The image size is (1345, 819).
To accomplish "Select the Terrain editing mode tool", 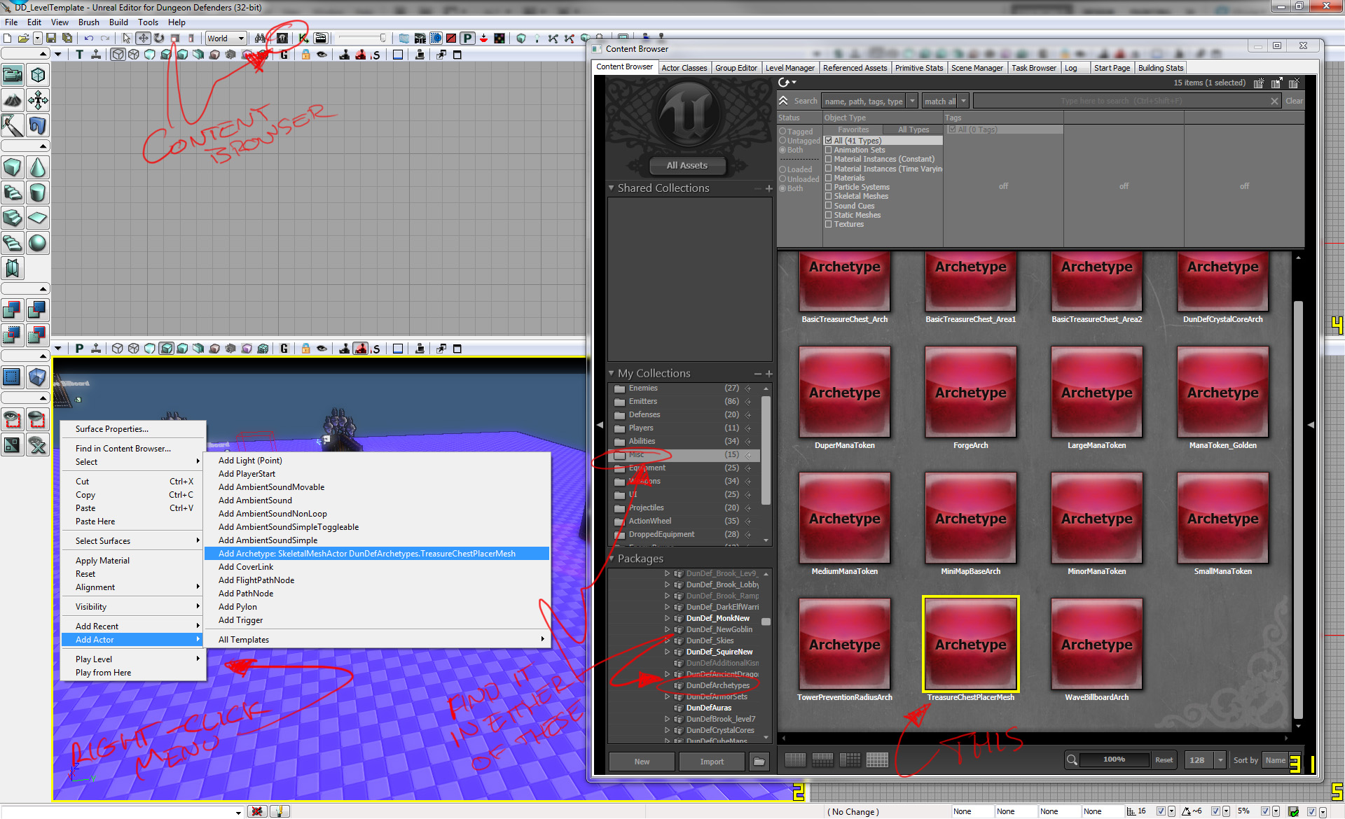I will tap(13, 100).
